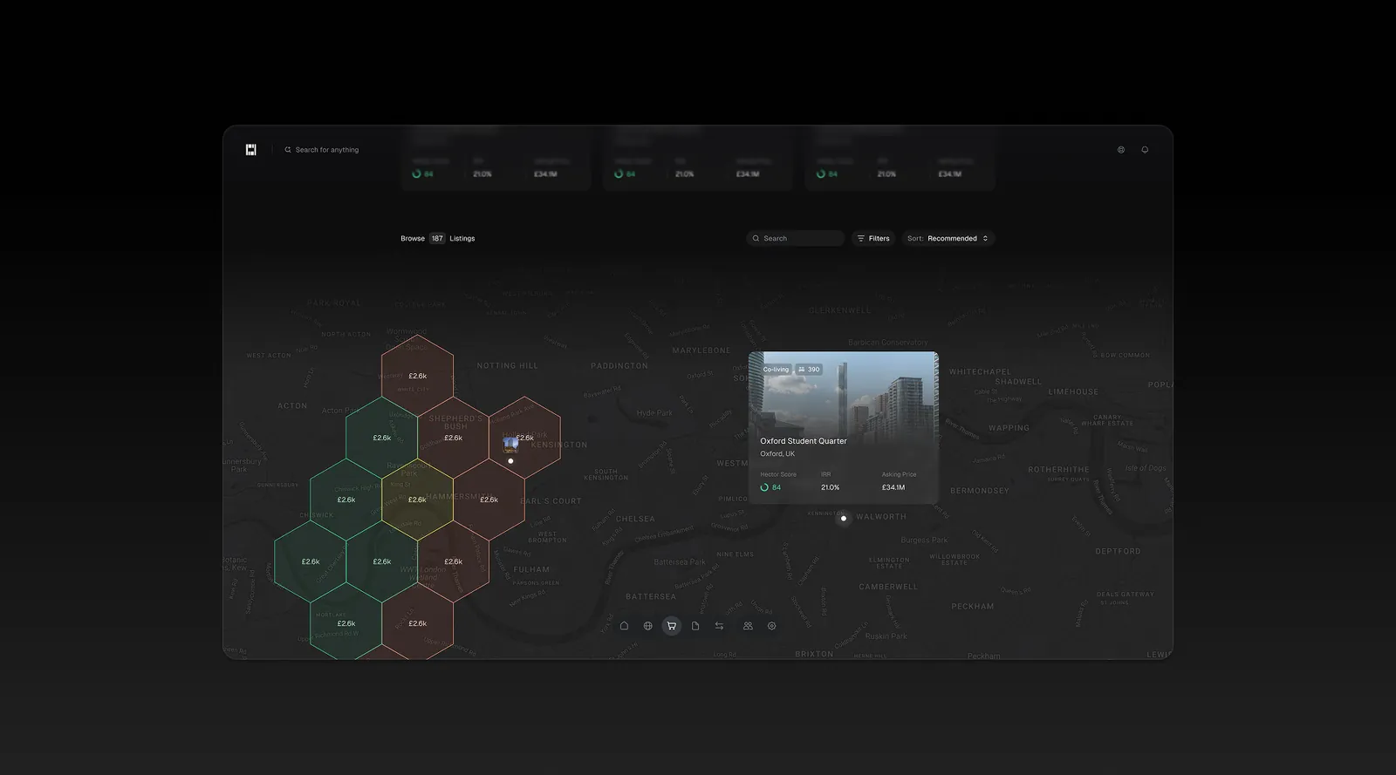Open the Filters button
1396x775 pixels.
(x=873, y=238)
